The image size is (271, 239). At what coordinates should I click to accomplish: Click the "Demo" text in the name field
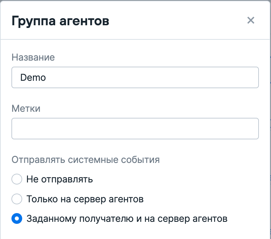33,78
